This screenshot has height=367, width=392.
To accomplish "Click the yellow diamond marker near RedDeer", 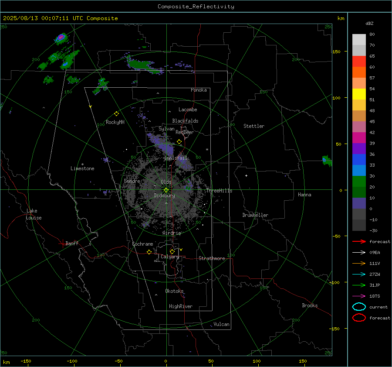I will [x=179, y=142].
